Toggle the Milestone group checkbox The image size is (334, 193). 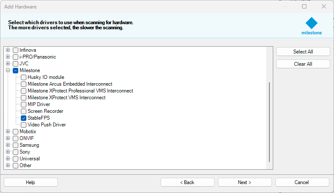click(x=16, y=70)
